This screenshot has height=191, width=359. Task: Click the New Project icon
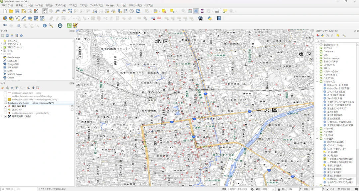5,11
